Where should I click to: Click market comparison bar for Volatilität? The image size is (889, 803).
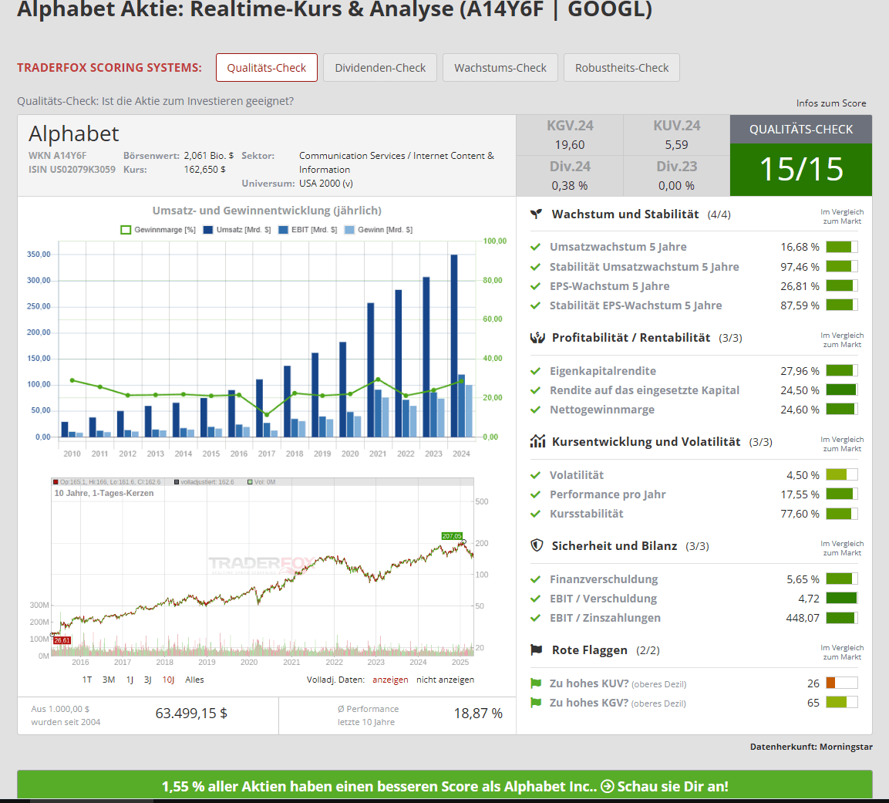coord(842,474)
